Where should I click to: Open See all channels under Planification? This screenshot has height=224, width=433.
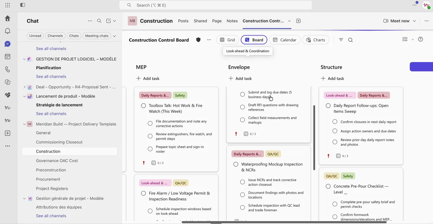point(51,76)
